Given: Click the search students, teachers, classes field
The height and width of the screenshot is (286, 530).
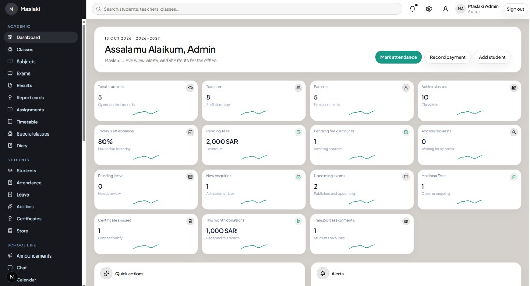Looking at the screenshot, I should point(247,9).
